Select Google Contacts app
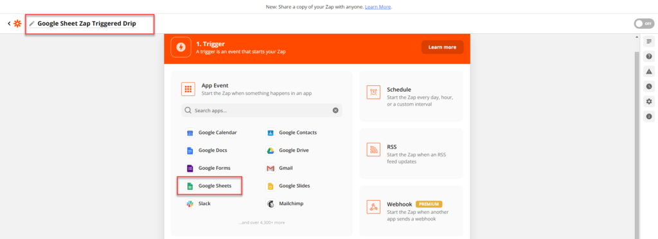The image size is (658, 239). click(292, 133)
